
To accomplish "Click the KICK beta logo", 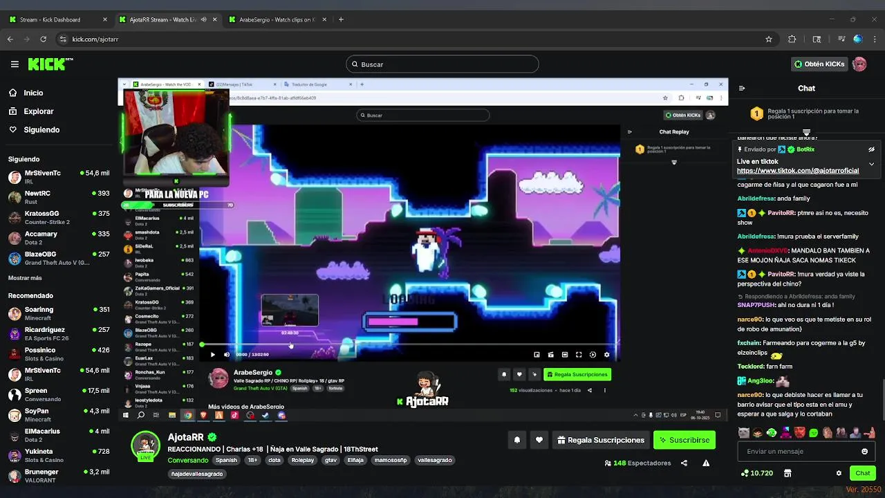I will tap(50, 64).
